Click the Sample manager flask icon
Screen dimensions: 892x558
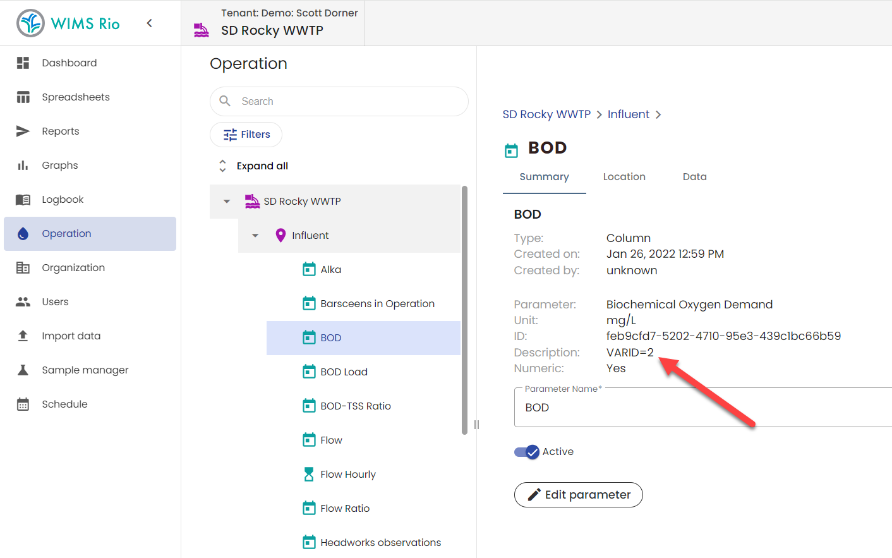23,370
